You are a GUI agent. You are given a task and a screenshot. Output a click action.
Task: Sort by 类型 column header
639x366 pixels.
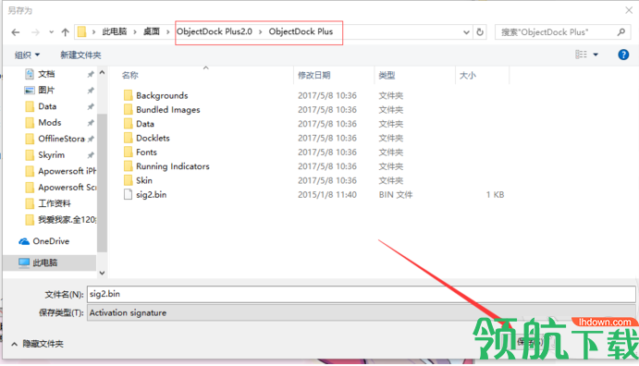click(387, 75)
